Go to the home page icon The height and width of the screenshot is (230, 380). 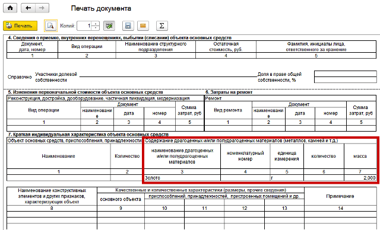click(10, 8)
